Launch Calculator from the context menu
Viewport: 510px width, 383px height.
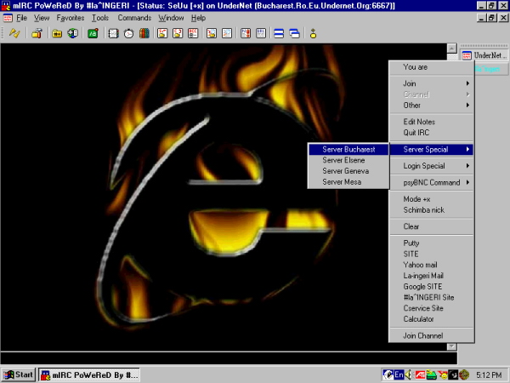tap(431, 319)
